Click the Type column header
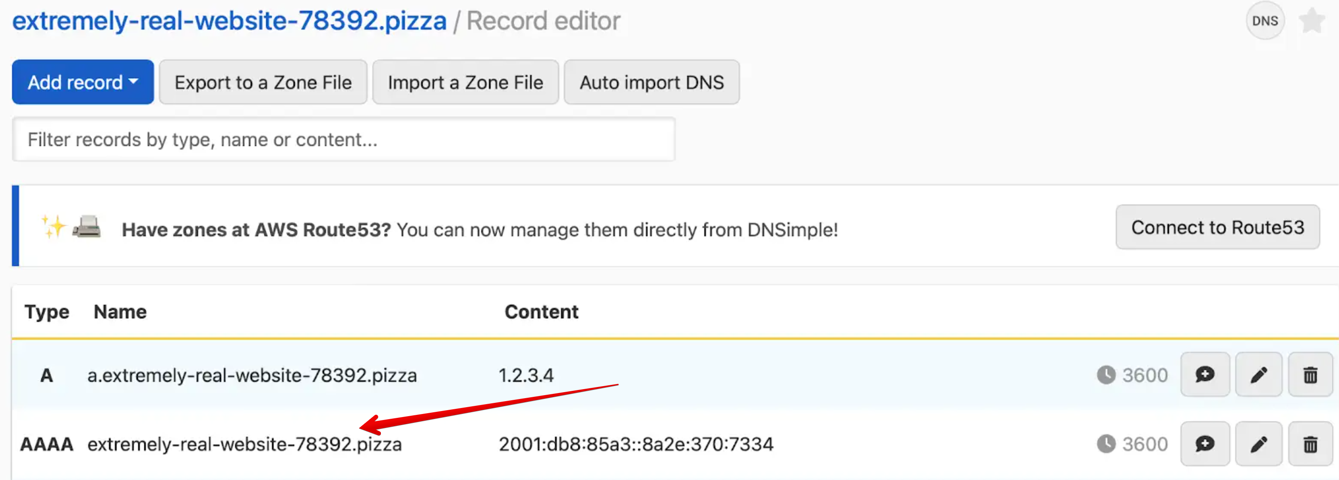 (46, 312)
